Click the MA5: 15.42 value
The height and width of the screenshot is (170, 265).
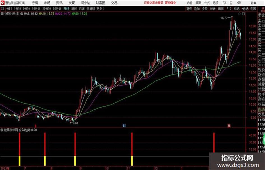31,14
